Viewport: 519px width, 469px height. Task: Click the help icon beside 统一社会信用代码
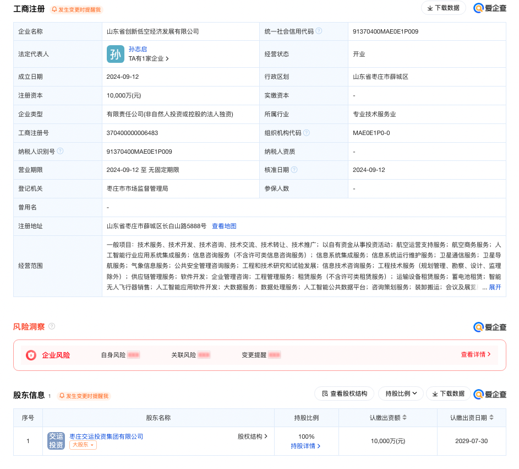[319, 31]
